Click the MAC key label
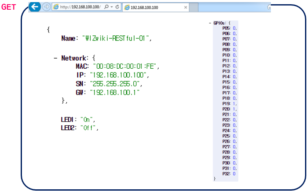The image size is (308, 191). 82,66
